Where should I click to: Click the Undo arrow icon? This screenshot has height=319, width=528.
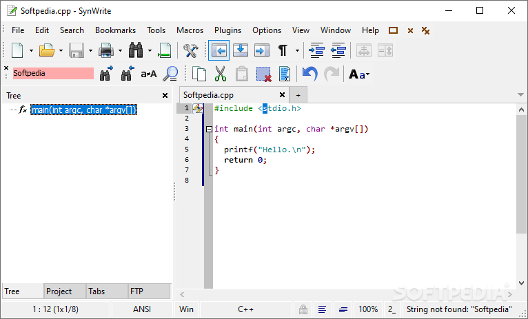309,74
